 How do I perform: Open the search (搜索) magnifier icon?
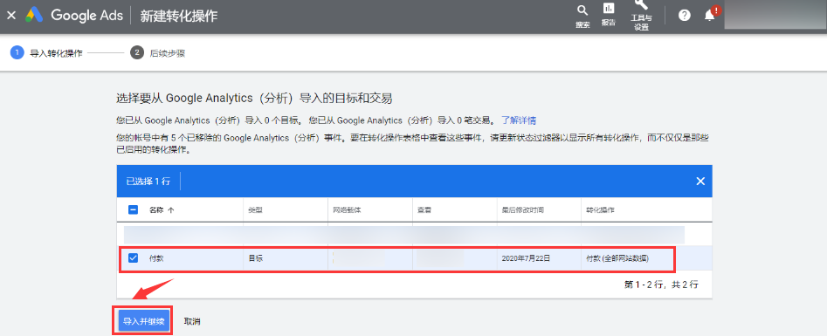pyautogui.click(x=582, y=10)
